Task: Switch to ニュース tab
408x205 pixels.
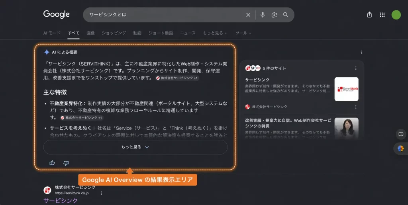Action: click(188, 33)
